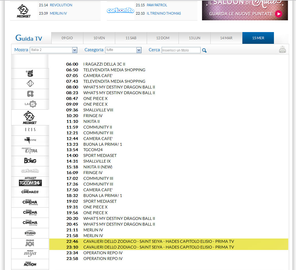Viewport: 296px width, 270px height.
Task: Select the Rete 4 channel logo
Action: pos(30,94)
